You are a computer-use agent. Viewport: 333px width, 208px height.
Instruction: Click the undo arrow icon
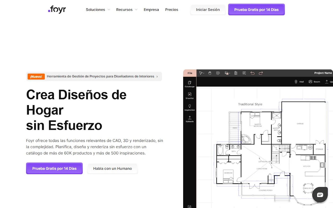[253, 73]
